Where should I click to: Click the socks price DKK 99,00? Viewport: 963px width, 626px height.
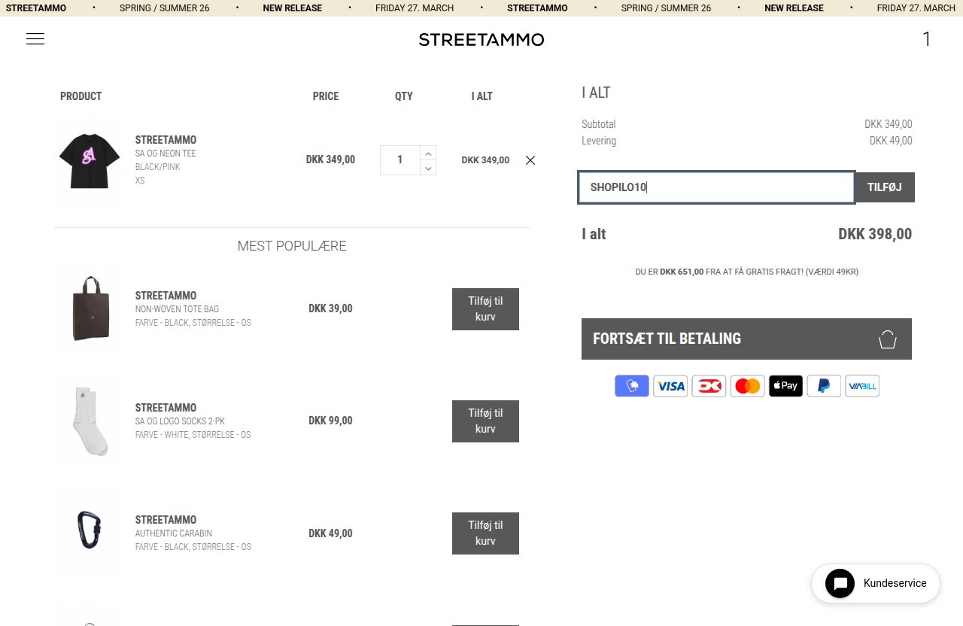pos(330,421)
